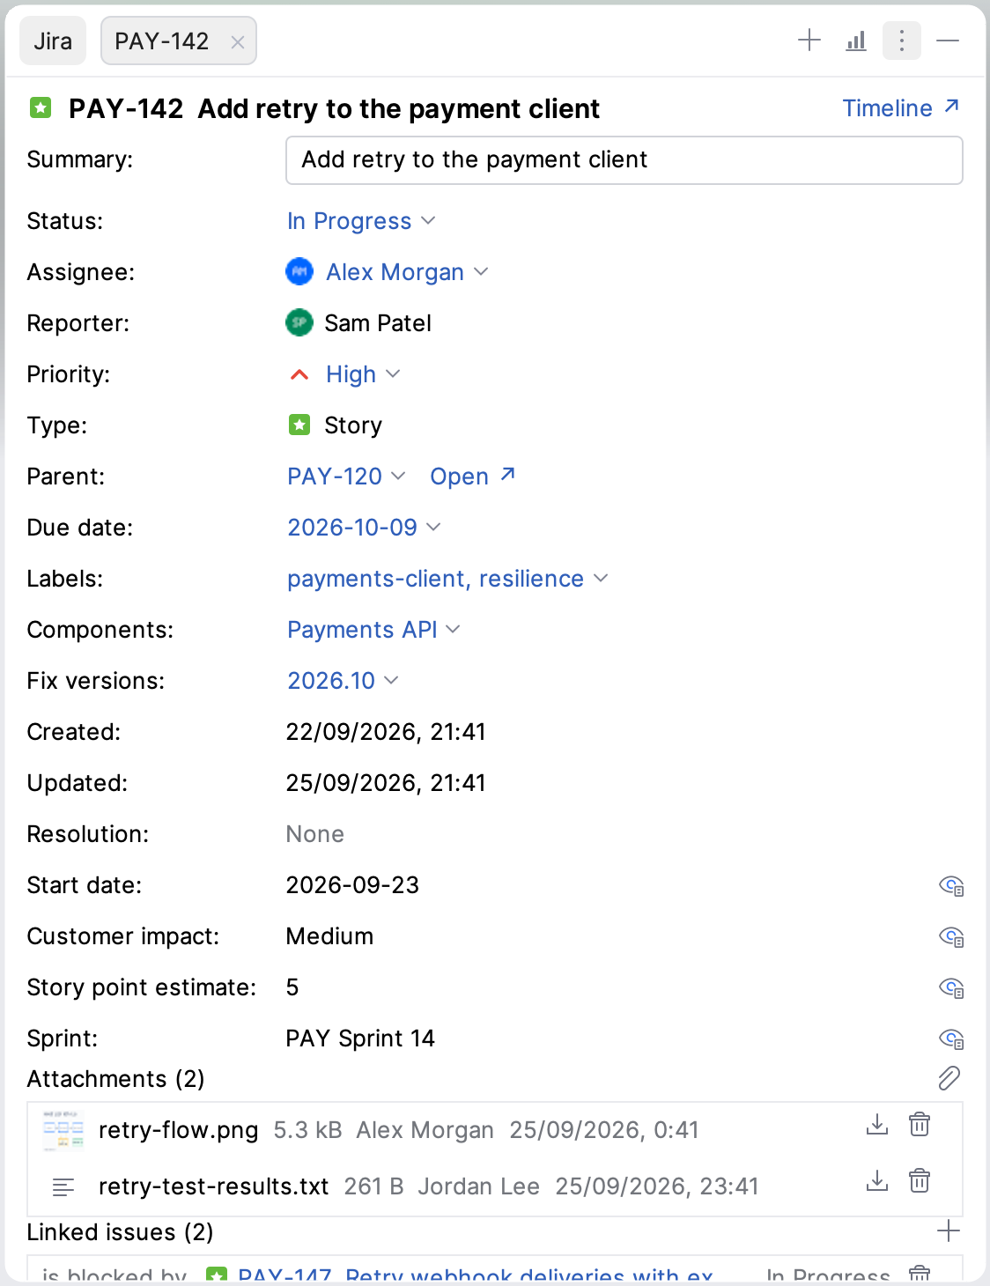The height and width of the screenshot is (1286, 990).
Task: Click the Story type text
Action: 353,425
